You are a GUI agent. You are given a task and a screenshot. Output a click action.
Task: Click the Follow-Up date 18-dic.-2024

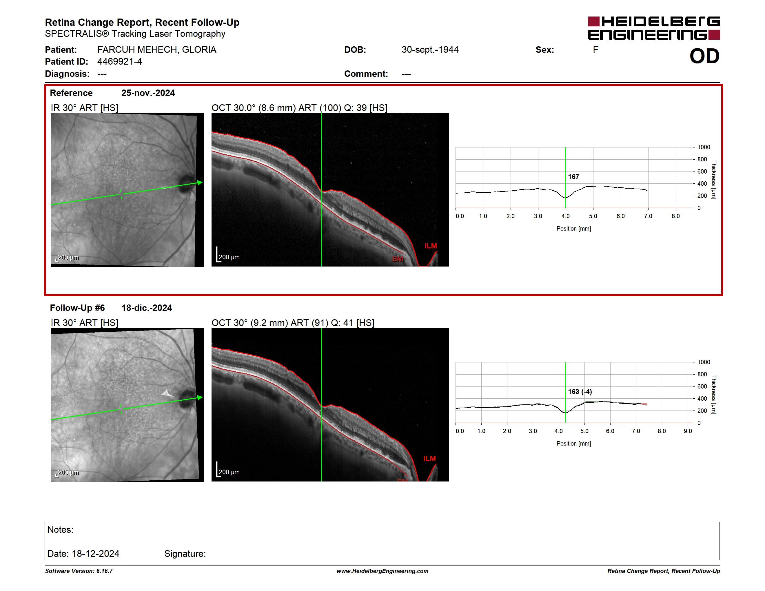tap(147, 308)
